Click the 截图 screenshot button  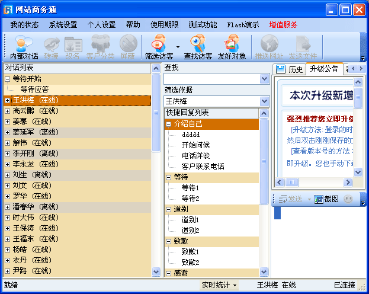tap(326, 199)
